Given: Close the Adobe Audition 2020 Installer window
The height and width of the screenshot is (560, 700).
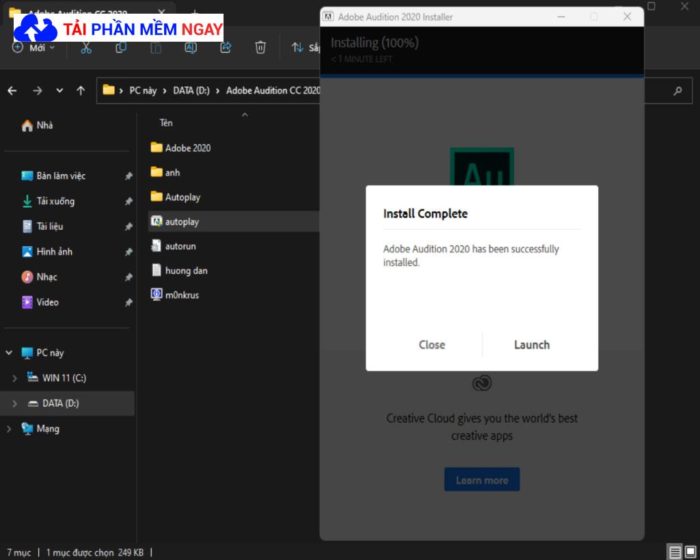Looking at the screenshot, I should [x=628, y=17].
